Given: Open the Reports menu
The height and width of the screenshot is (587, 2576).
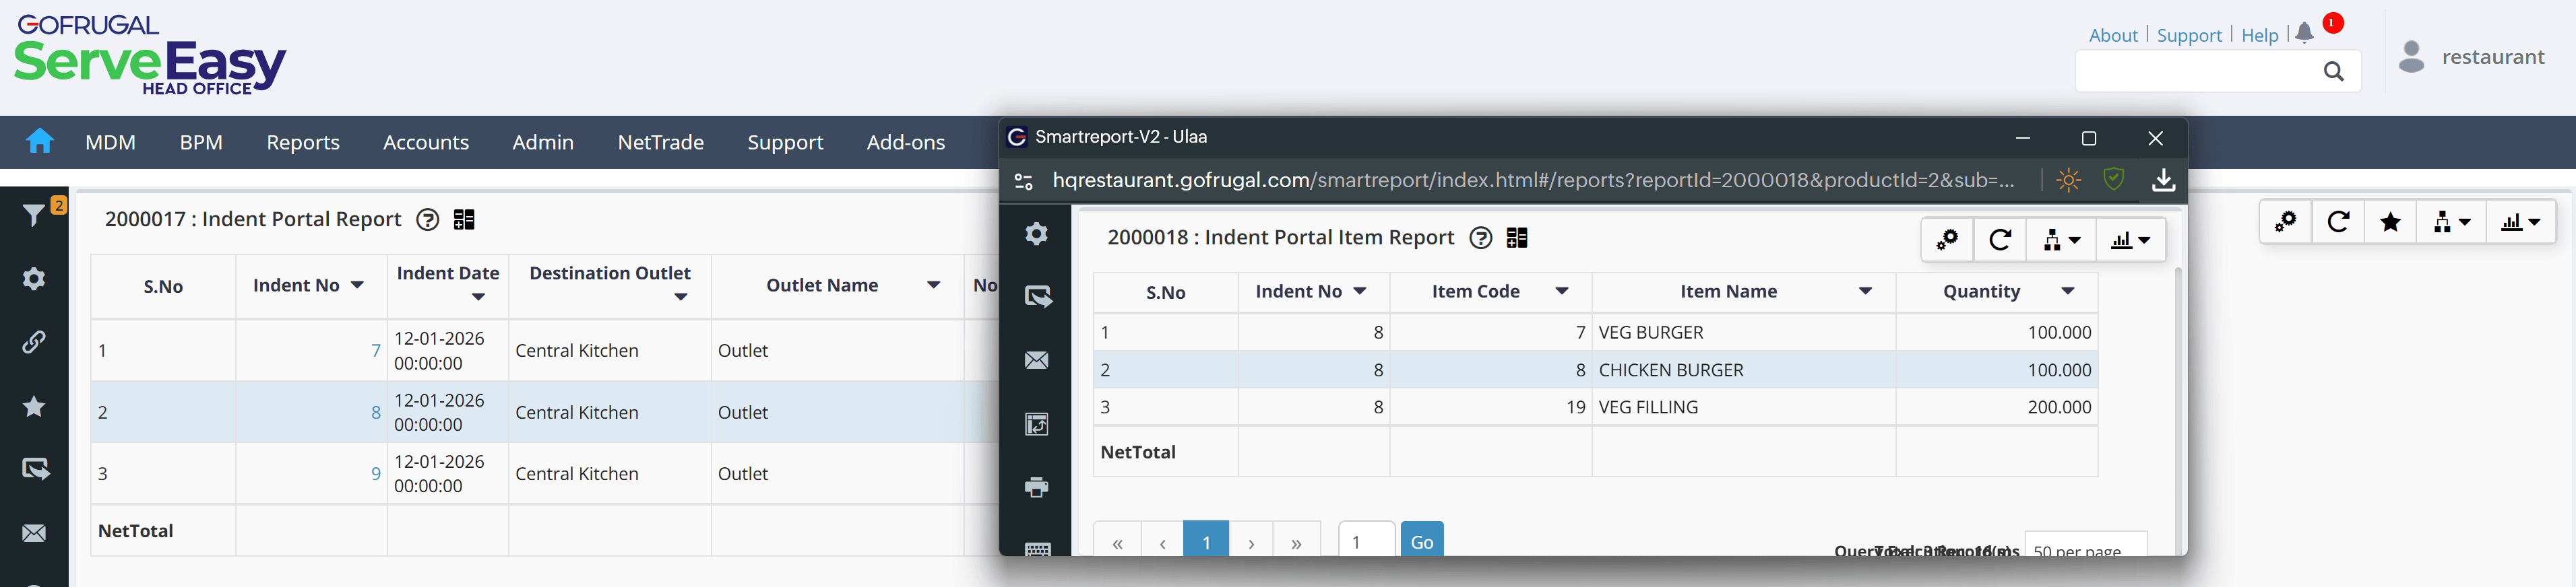Looking at the screenshot, I should click(x=303, y=143).
